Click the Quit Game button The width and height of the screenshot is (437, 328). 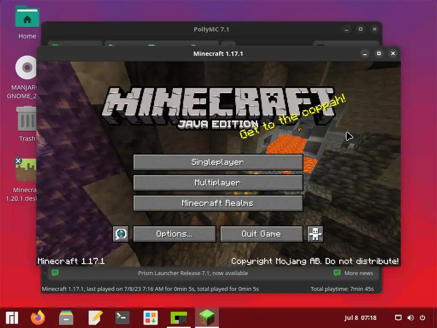(262, 234)
